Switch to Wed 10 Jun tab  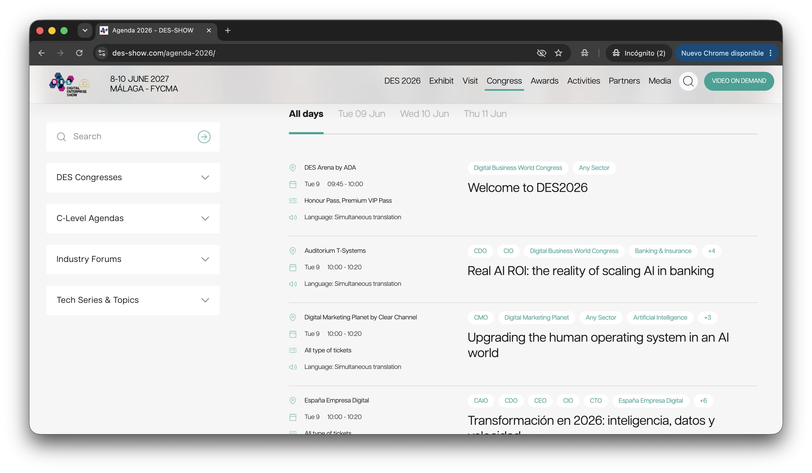point(425,114)
